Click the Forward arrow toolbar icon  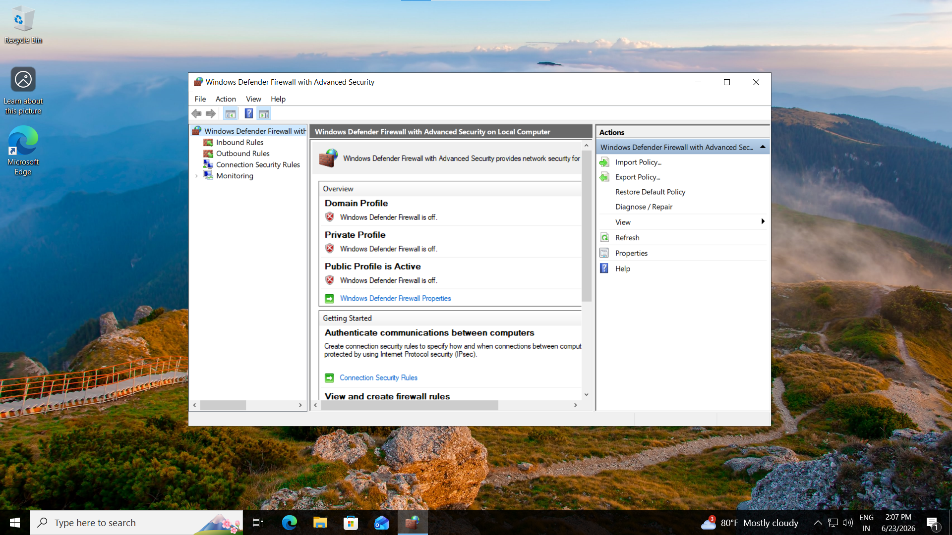(211, 113)
